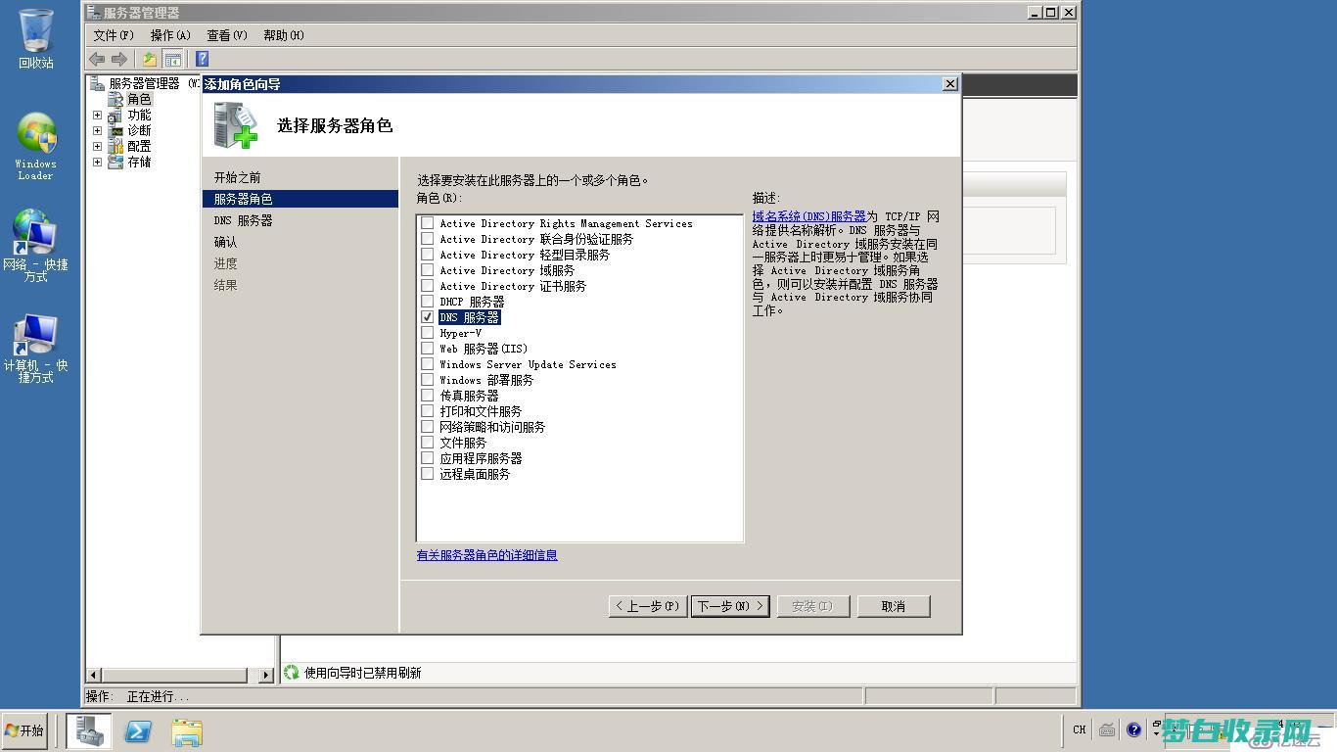Check the Hyper-V role

[x=427, y=333]
